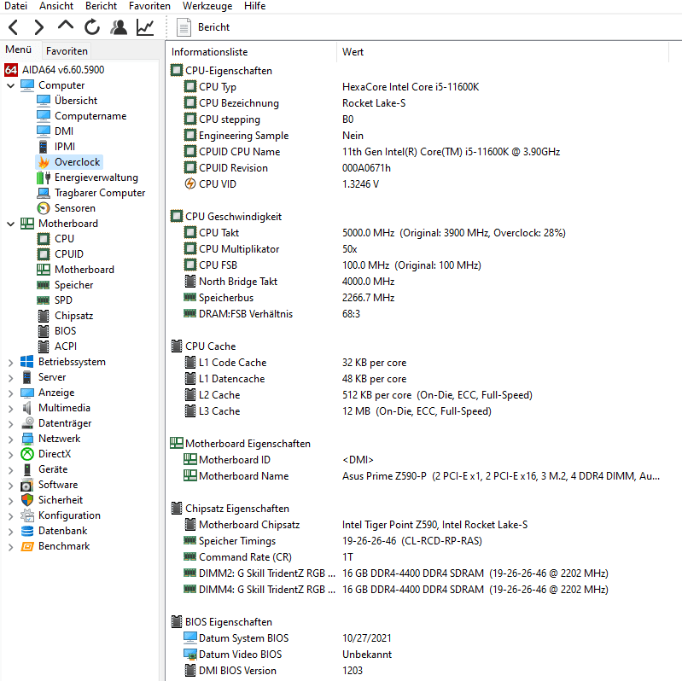
Task: Select the Energieverwaltung battery icon
Action: 44,178
